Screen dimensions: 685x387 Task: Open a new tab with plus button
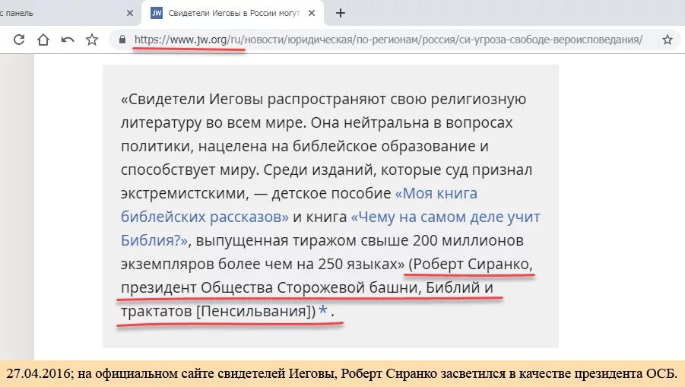(341, 13)
